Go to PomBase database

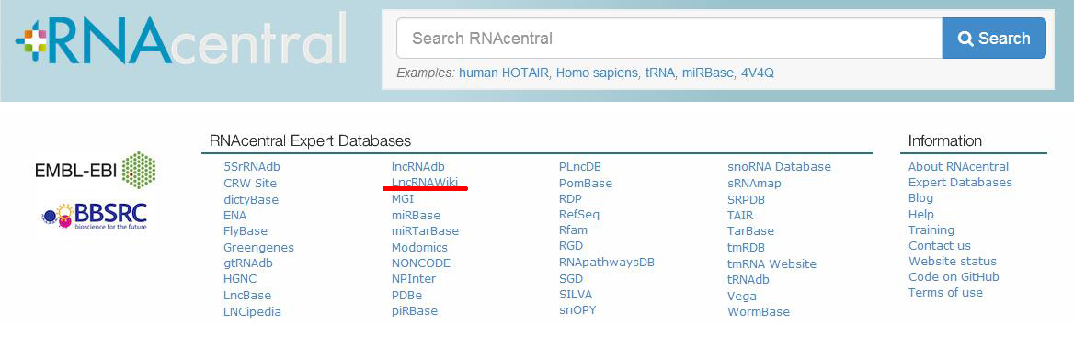[x=586, y=183]
